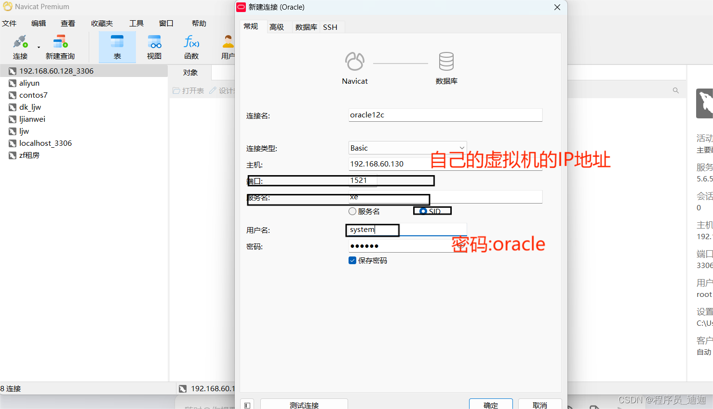The image size is (713, 409).
Task: Create a New Query from toolbar
Action: click(x=60, y=47)
